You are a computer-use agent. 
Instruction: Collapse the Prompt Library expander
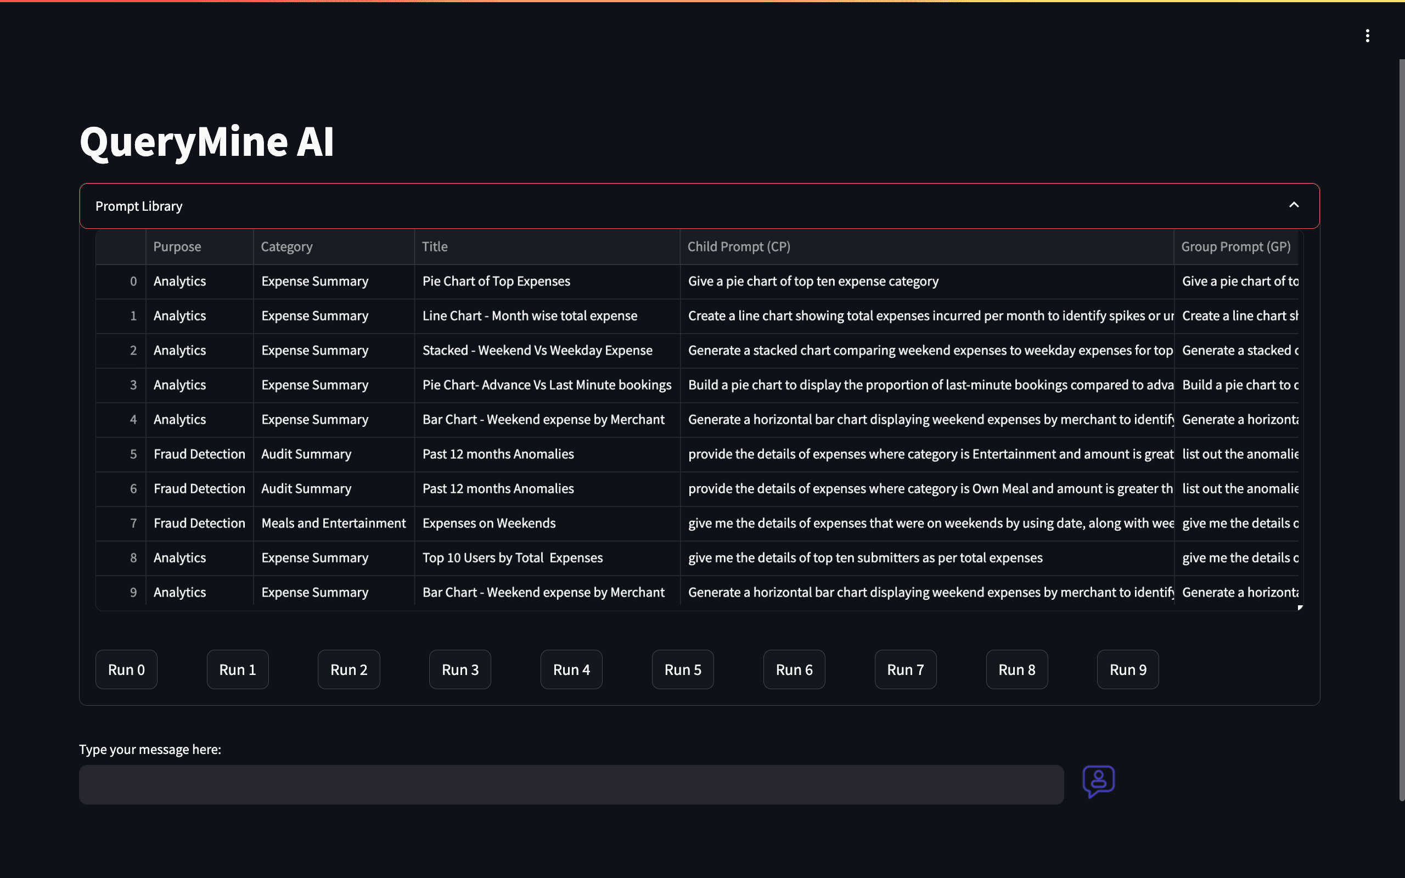click(x=1294, y=206)
